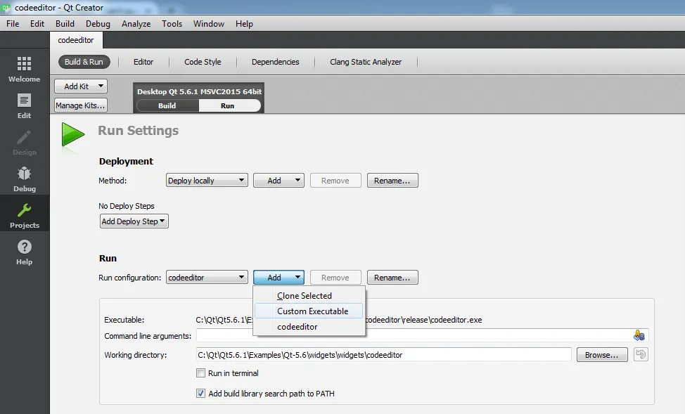This screenshot has width=685, height=414.
Task: Reset working directory with undo icon
Action: click(641, 354)
